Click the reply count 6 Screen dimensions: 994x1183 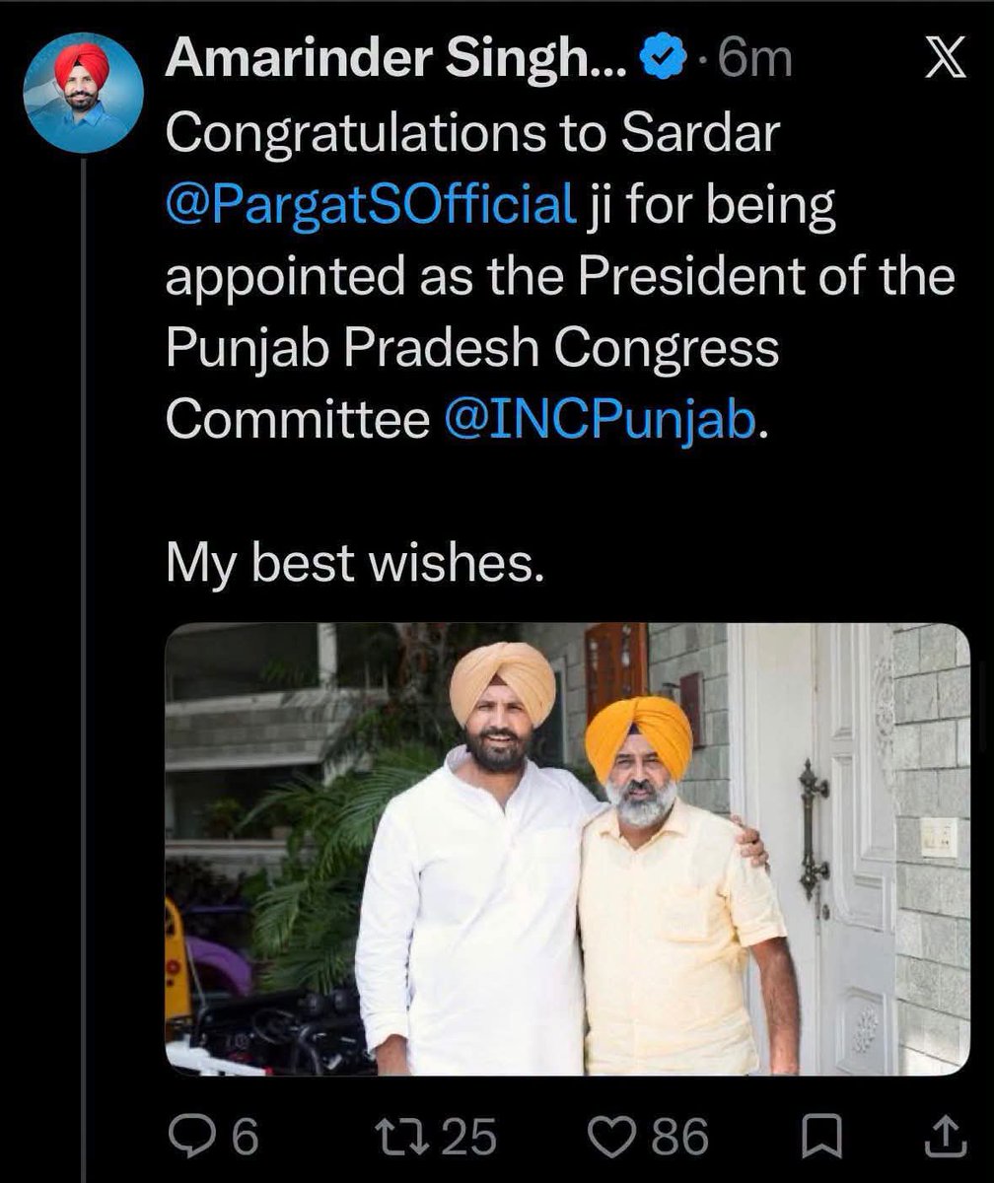[246, 1138]
